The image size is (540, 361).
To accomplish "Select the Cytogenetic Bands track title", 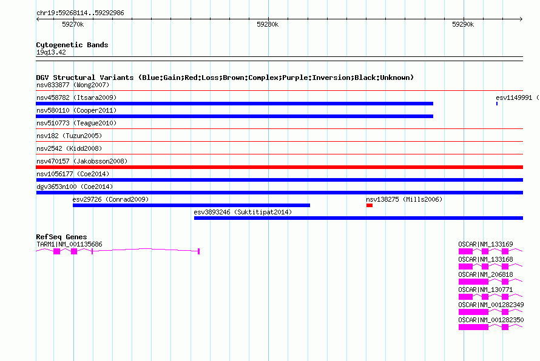I will (72, 45).
